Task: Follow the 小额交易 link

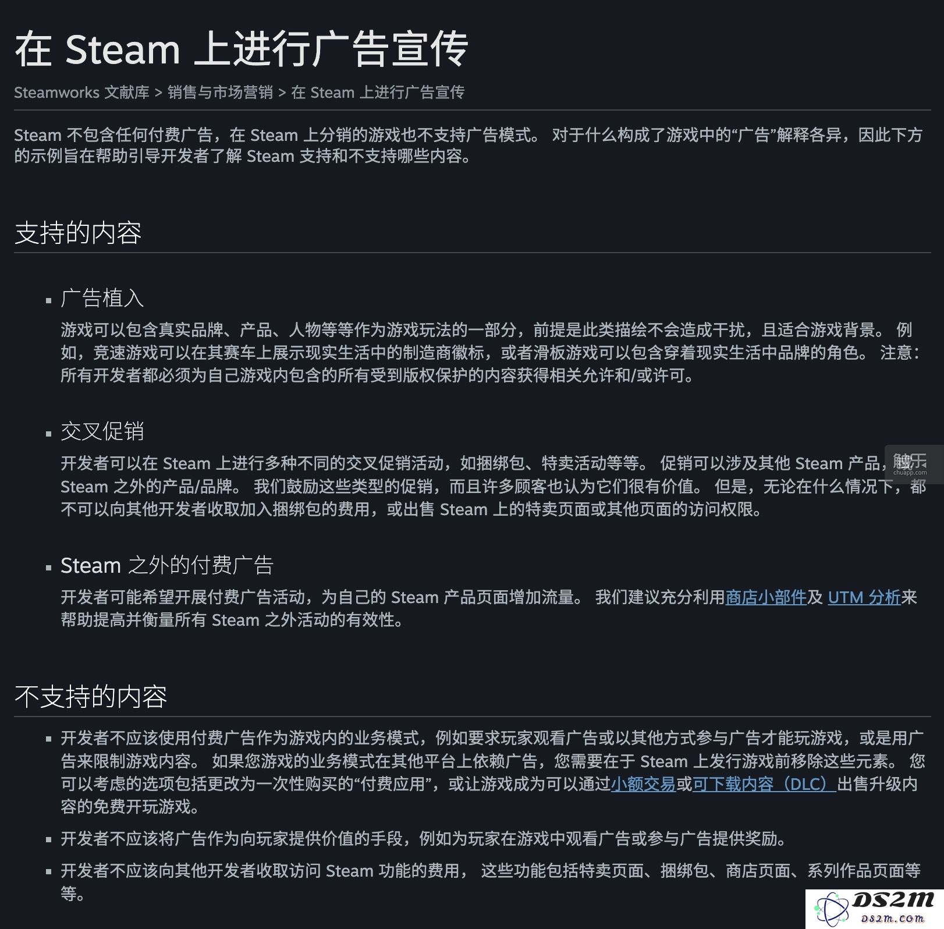Action: coord(643,783)
